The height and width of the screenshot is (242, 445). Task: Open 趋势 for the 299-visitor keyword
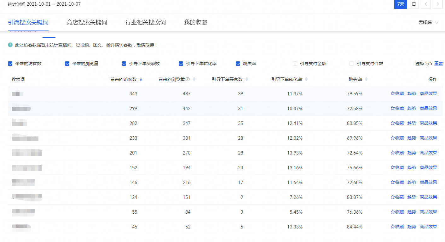(412, 108)
